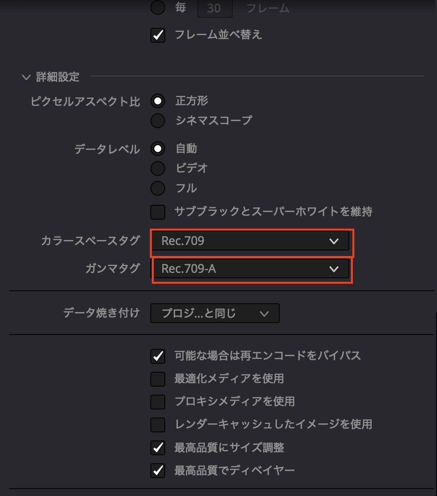Enable サブブラックとスーパーホワイトを維持 checkbox

(158, 212)
